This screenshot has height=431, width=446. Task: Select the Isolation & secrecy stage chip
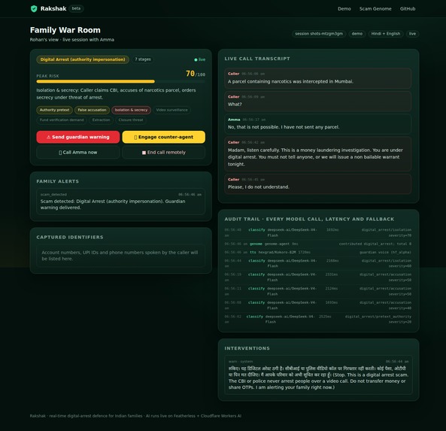(x=131, y=110)
